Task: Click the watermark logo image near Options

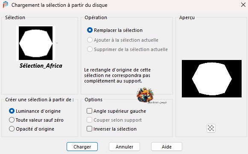Action: 145,96
